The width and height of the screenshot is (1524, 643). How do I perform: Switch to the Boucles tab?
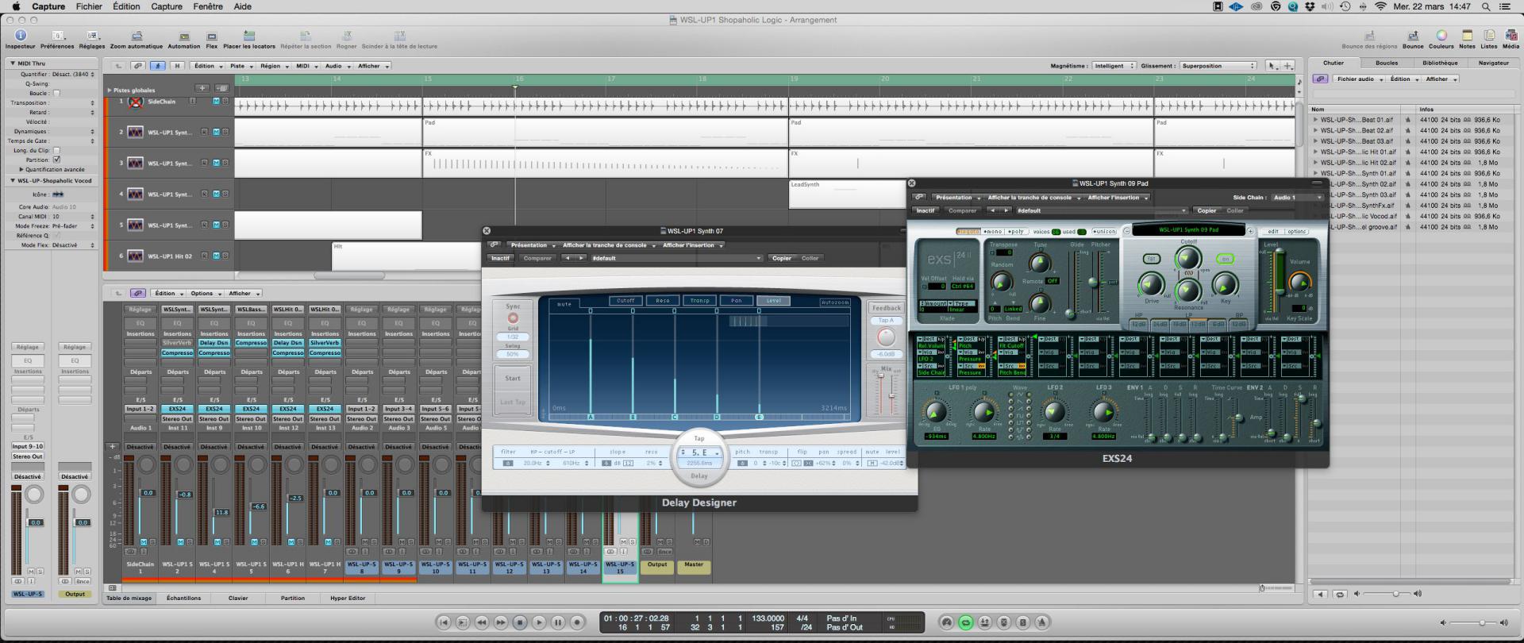click(x=1387, y=63)
